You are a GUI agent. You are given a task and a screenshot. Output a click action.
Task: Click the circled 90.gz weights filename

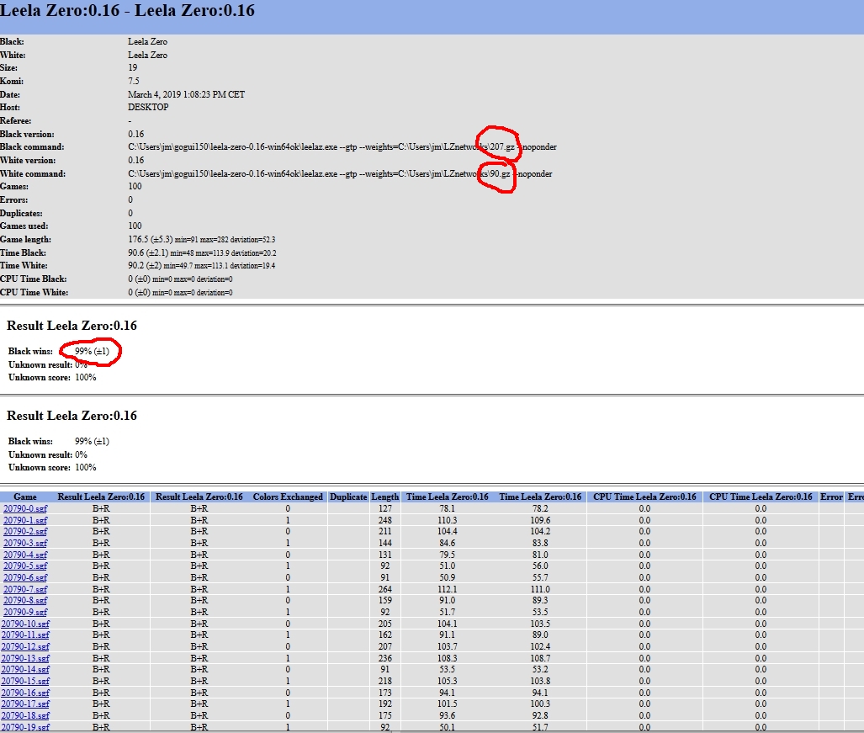point(500,174)
